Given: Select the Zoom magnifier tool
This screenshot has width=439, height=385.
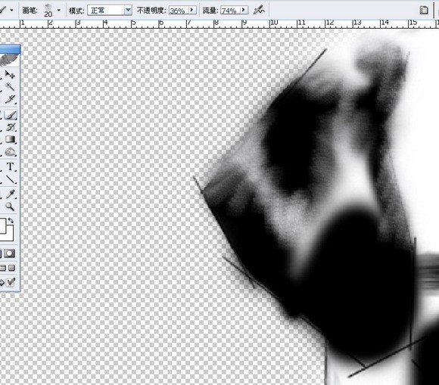Looking at the screenshot, I should coord(10,206).
